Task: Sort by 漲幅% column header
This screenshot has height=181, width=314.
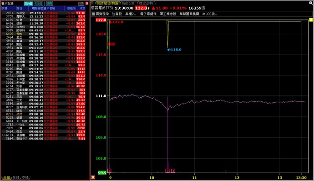Action: coord(70,8)
